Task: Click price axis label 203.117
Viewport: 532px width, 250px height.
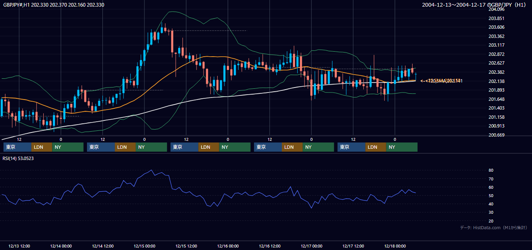Action: pyautogui.click(x=496, y=45)
